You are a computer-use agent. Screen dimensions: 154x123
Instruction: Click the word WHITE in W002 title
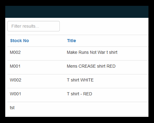(x=87, y=80)
